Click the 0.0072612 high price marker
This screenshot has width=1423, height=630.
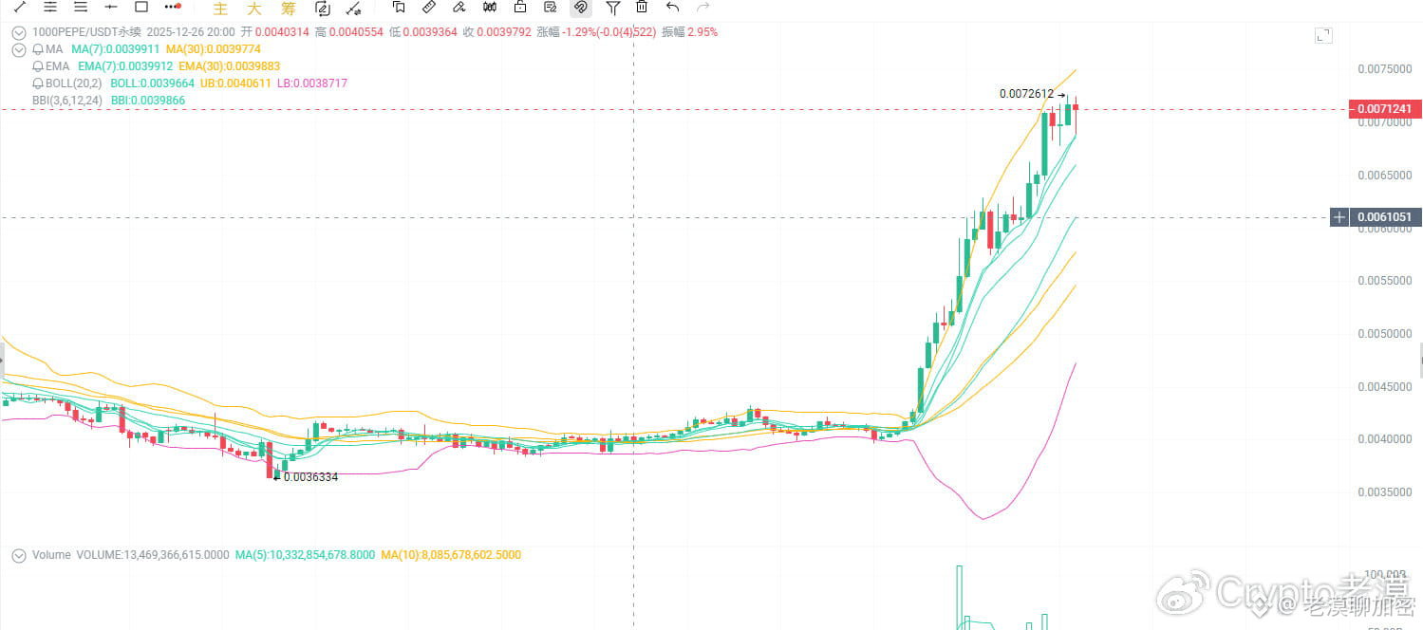(1026, 94)
